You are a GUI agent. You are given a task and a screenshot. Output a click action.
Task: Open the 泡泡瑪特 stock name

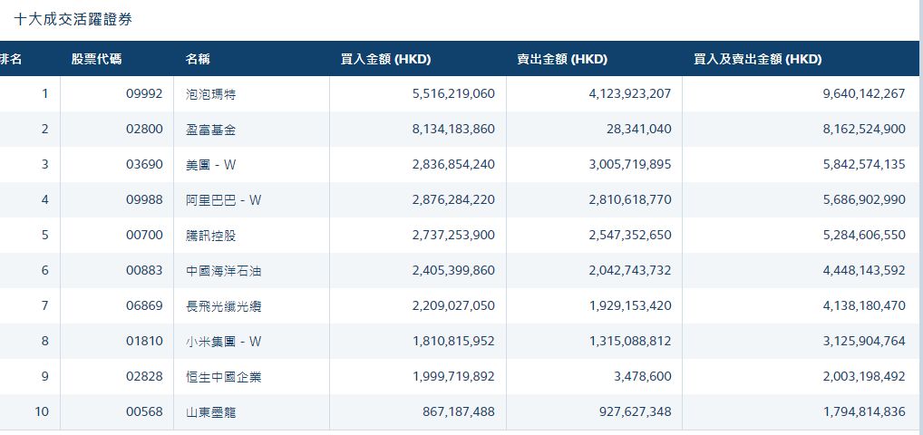[x=210, y=94]
